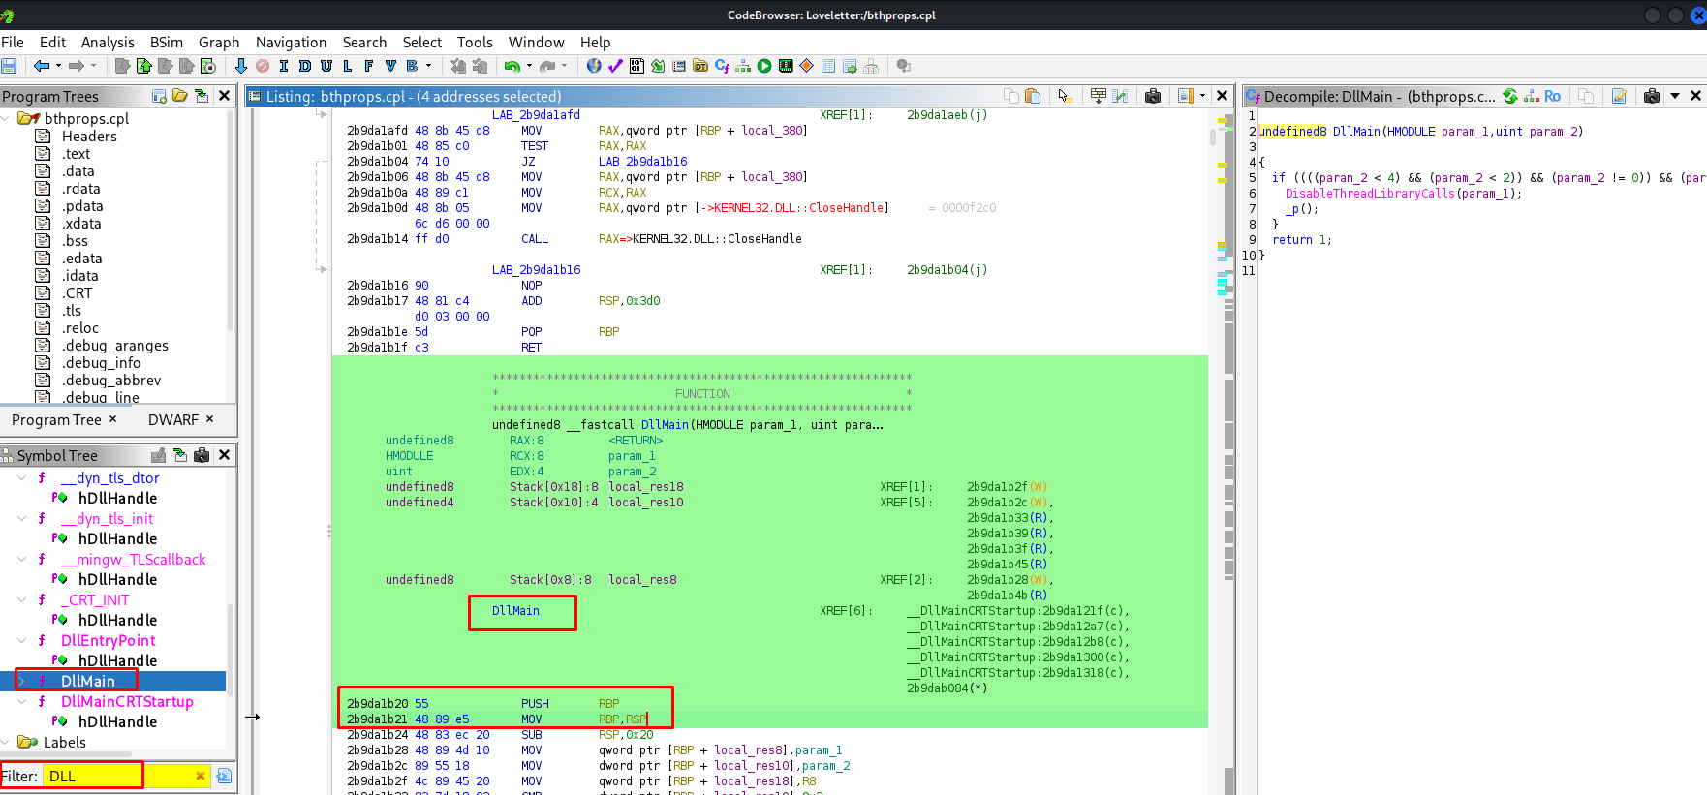The width and height of the screenshot is (1707, 795).
Task: Click the DllMainCRTStartup function in Symbol Tree
Action: coord(127,701)
